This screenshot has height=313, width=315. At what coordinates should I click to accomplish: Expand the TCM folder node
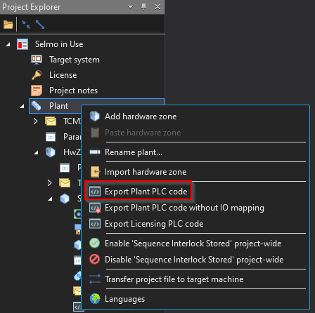[36, 121]
